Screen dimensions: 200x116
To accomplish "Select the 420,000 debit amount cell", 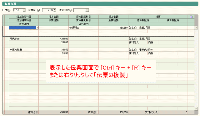I will coord(53,39).
